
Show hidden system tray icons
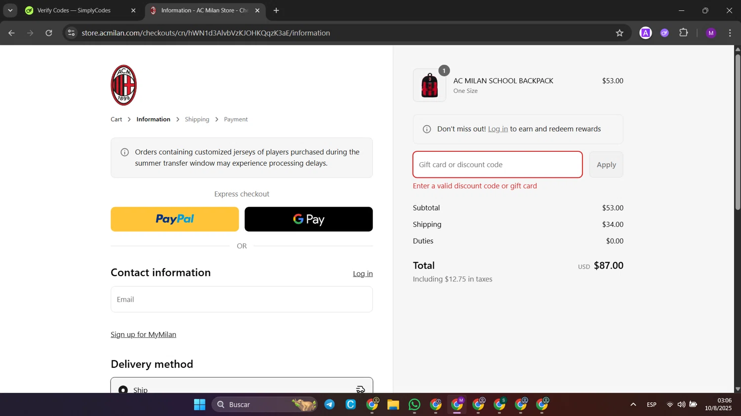(x=633, y=405)
